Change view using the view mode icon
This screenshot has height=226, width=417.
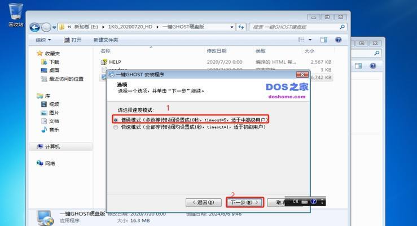coord(301,40)
